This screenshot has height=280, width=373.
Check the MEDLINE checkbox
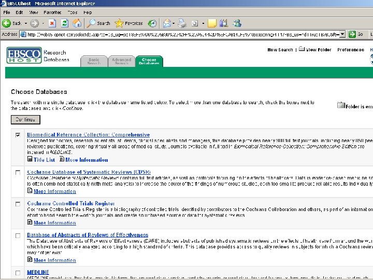point(18,273)
